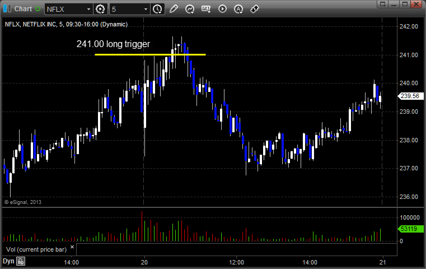The height and width of the screenshot is (269, 426).
Task: Click the yellow 241.00 trigger line
Action: click(x=150, y=55)
